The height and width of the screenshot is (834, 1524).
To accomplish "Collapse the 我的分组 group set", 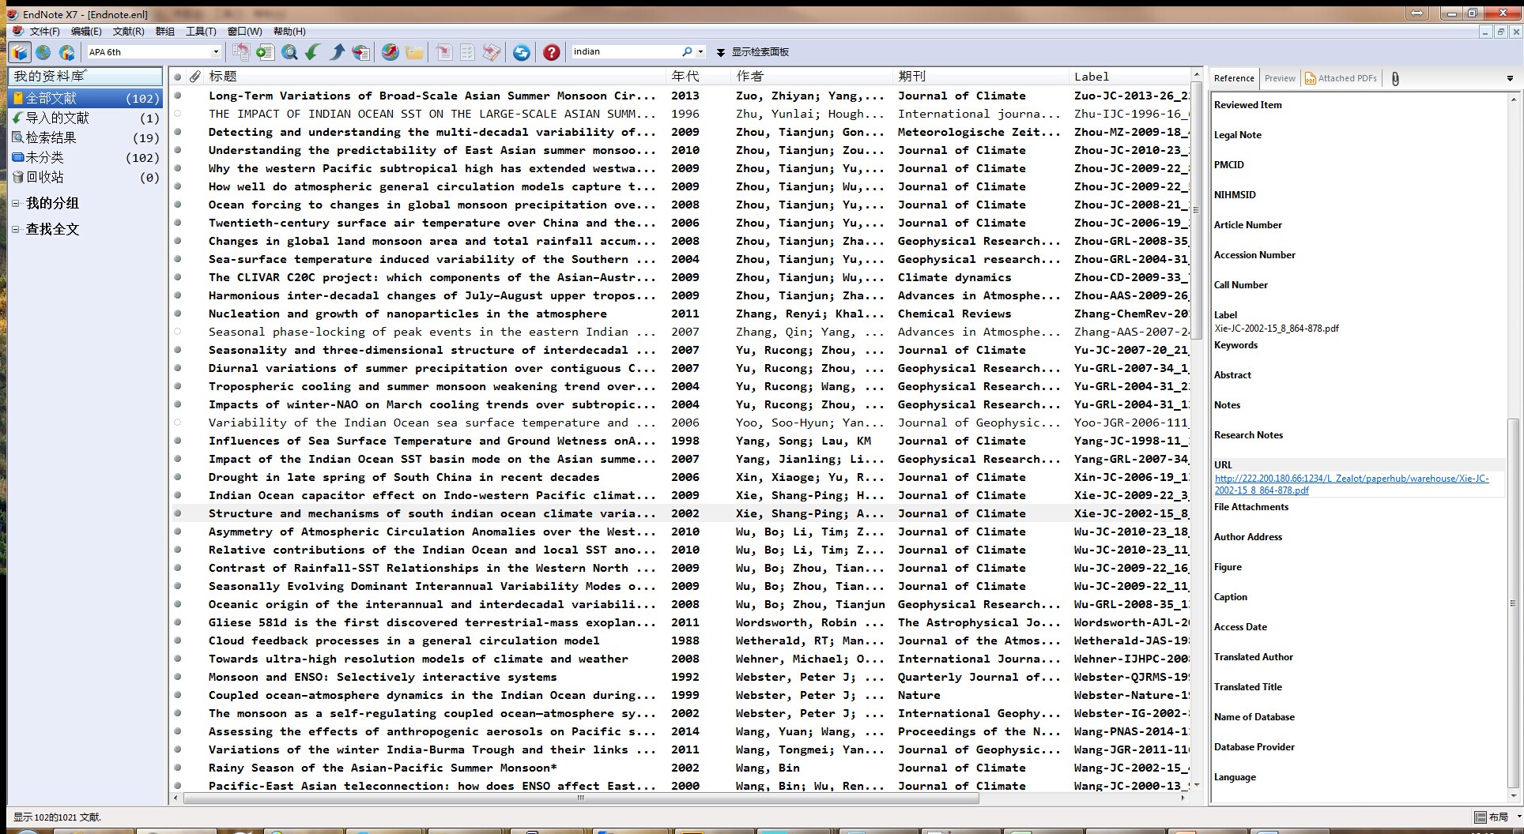I will (15, 204).
